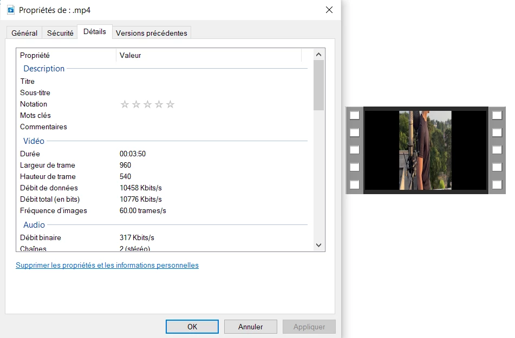Click the Appliquer button
Screen dimensions: 515x338
pos(309,327)
